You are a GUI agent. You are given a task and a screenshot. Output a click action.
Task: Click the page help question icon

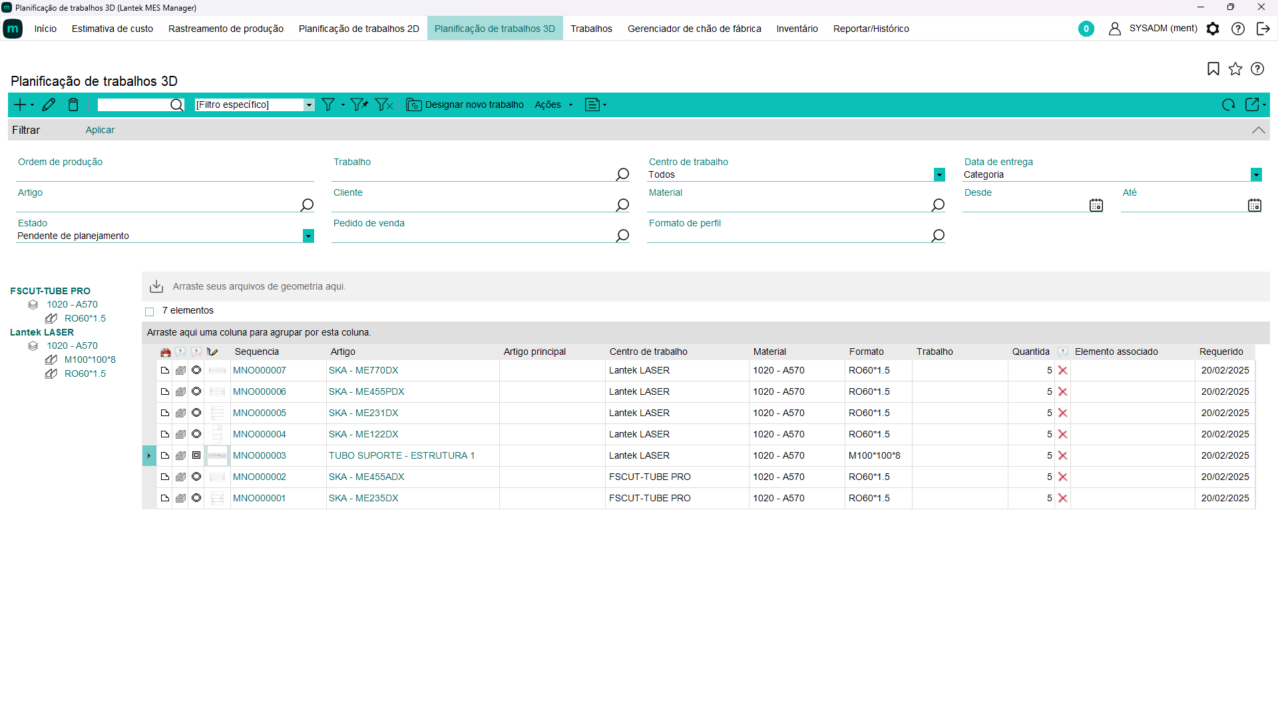point(1257,69)
